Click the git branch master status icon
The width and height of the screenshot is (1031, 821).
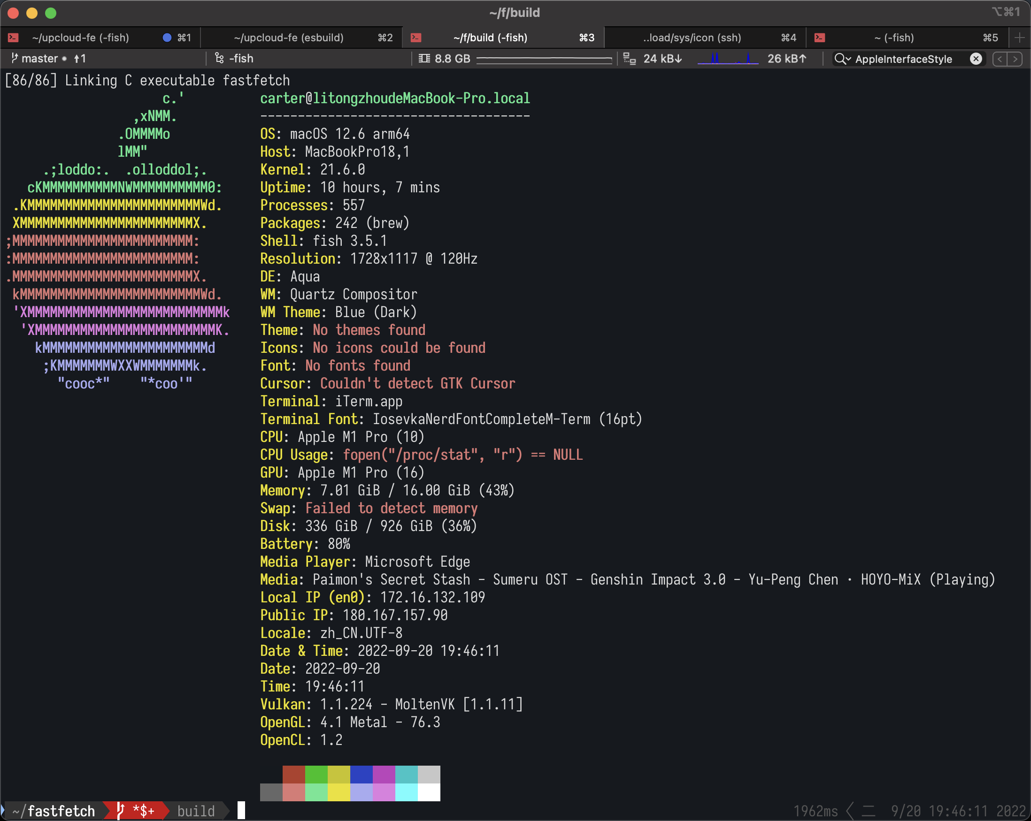[15, 58]
